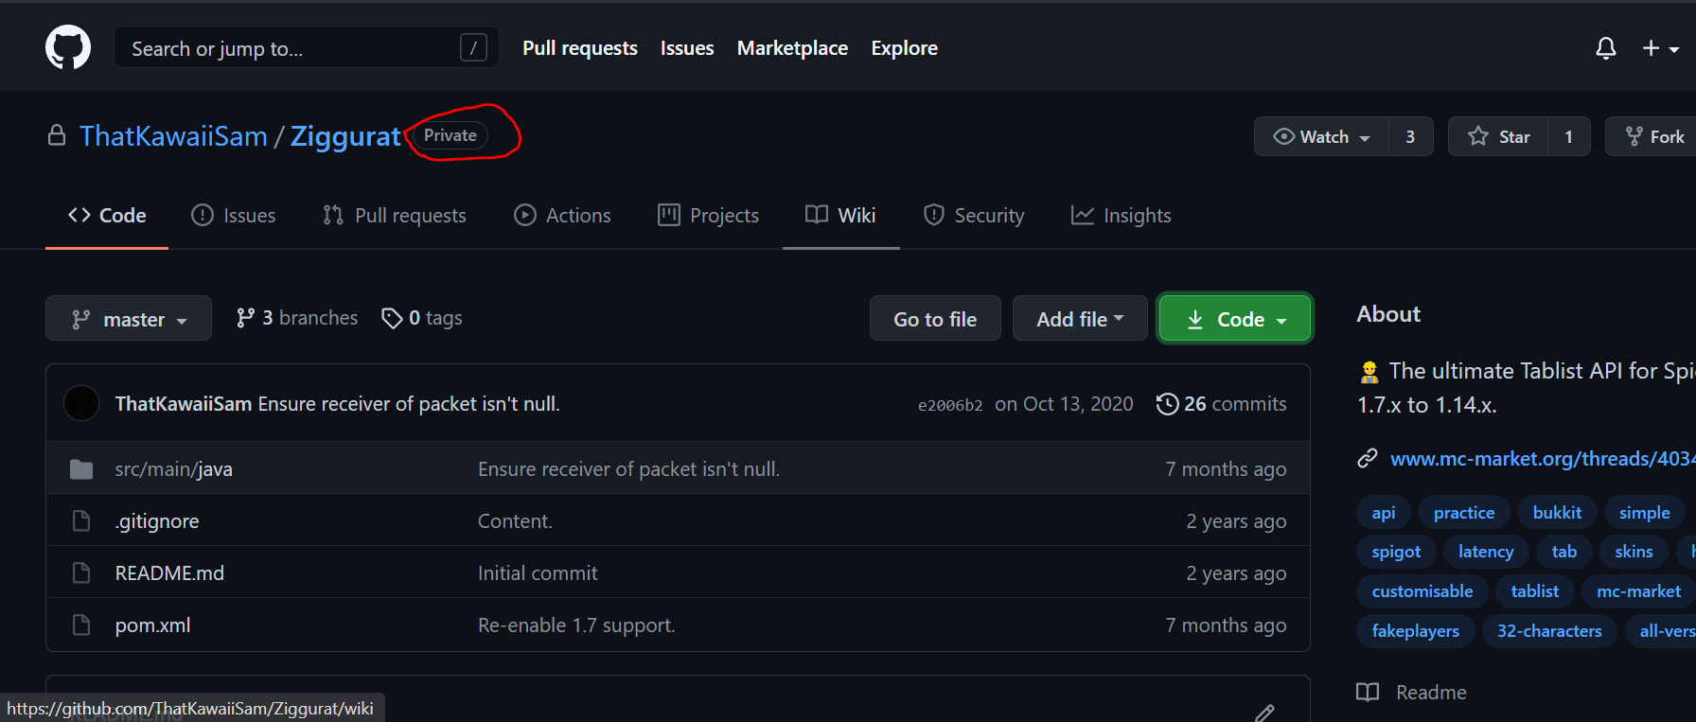Expand the Add file dropdown
The width and height of the screenshot is (1696, 722).
point(1080,319)
